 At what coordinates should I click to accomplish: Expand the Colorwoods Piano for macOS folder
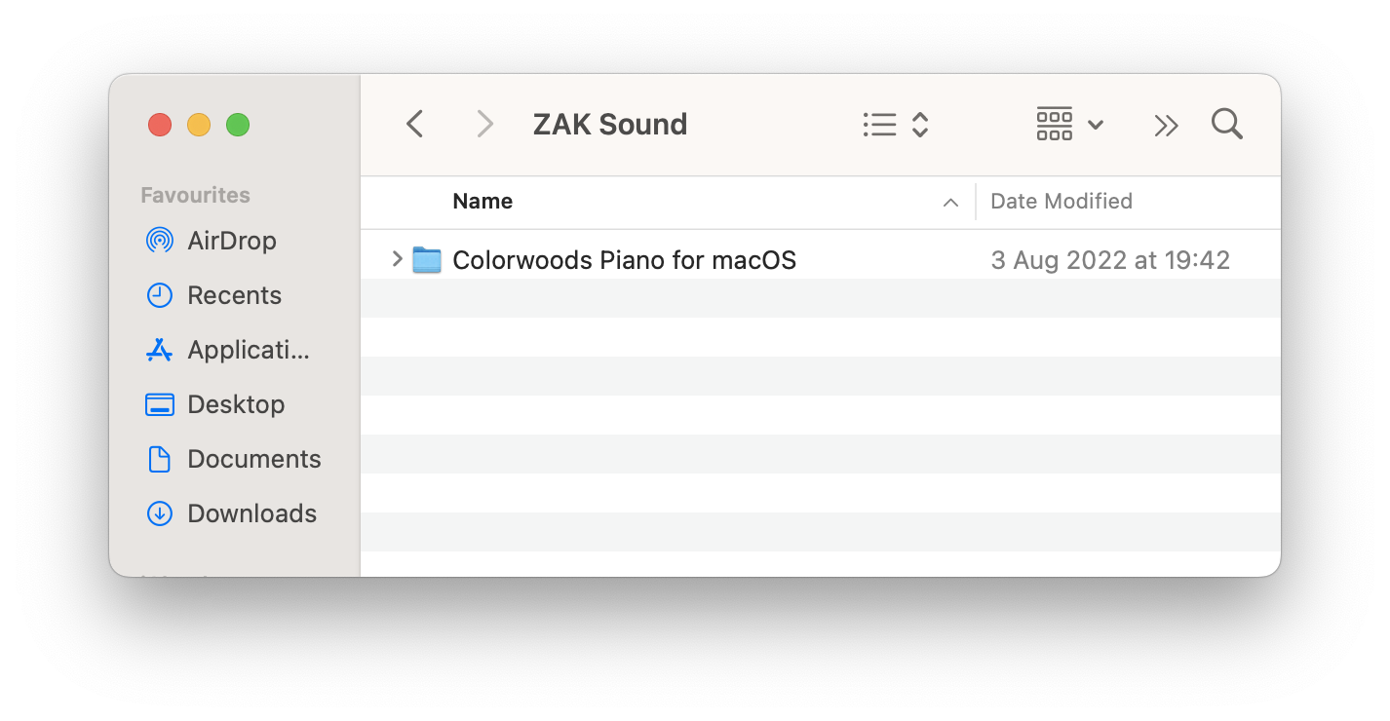[397, 259]
